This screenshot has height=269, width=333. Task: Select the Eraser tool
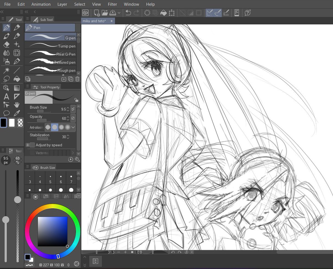click(x=7, y=44)
